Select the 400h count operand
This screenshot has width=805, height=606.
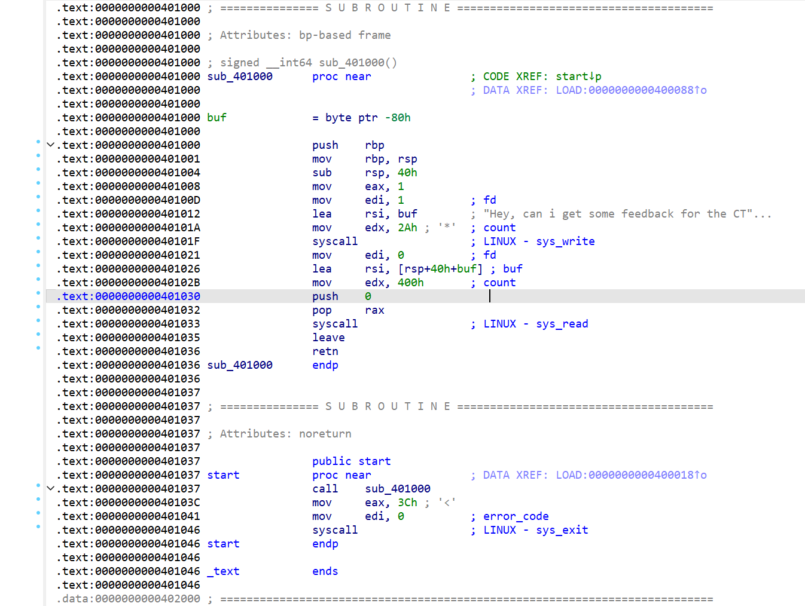click(x=410, y=283)
